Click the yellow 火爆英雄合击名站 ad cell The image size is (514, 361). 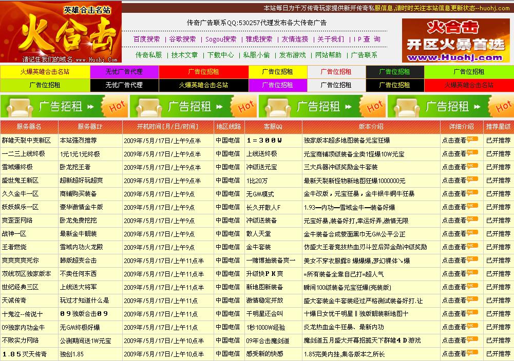tap(46, 72)
